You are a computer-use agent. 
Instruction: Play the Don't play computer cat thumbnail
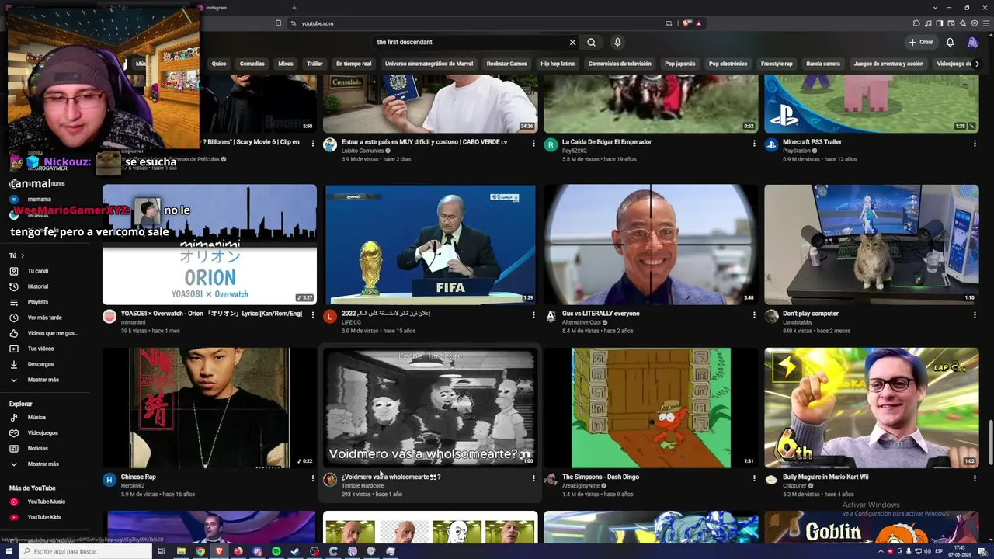871,245
